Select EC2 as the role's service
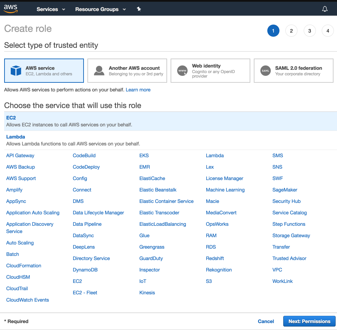The width and height of the screenshot is (337, 330). click(11, 118)
